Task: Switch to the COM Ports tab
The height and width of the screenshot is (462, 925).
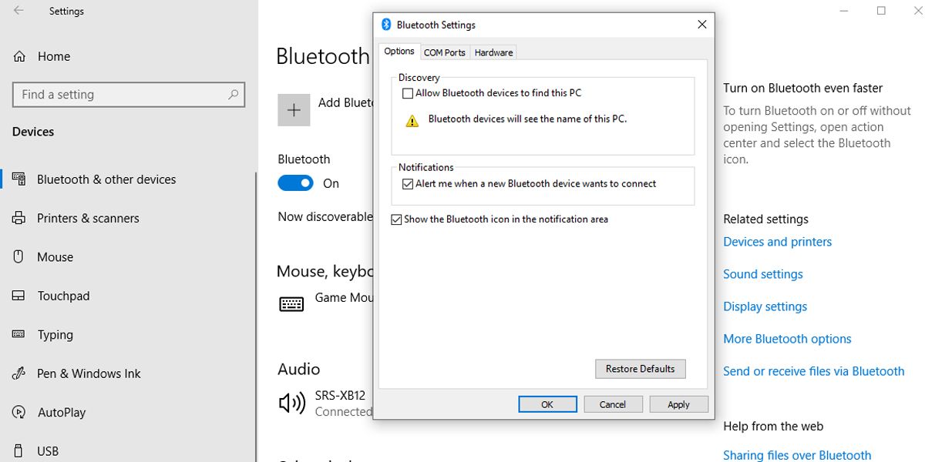Action: [x=445, y=52]
